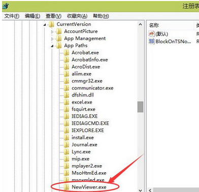
Task: Click the App Management folder icon
Action: point(59,39)
